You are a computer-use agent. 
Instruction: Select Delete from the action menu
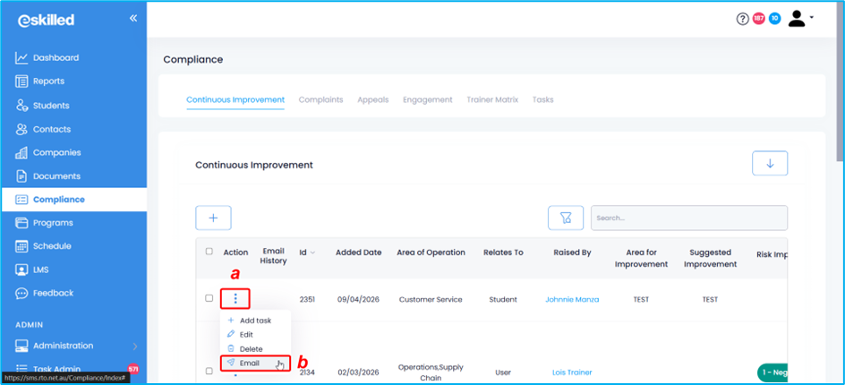[x=251, y=349]
